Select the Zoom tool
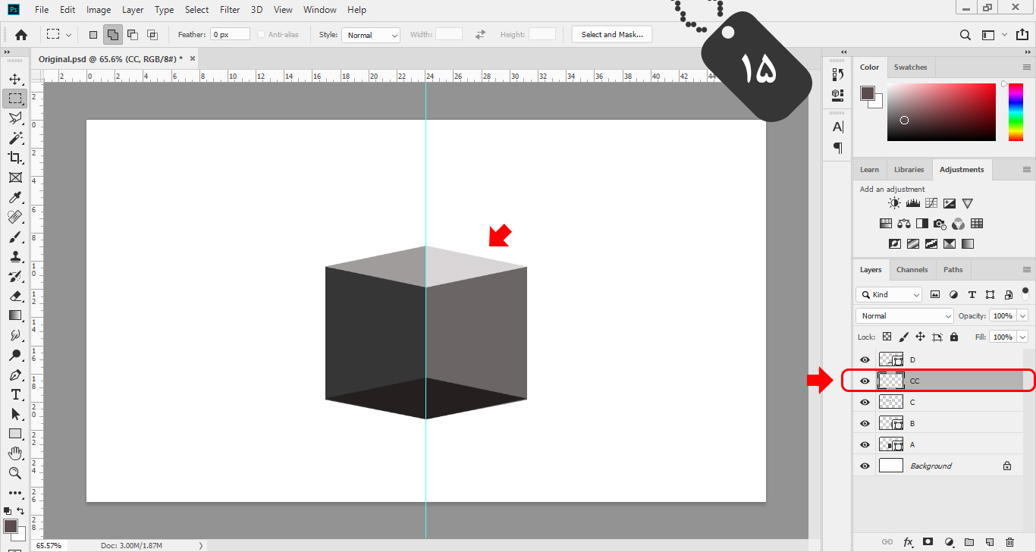Viewport: 1036px width, 552px height. [15, 473]
